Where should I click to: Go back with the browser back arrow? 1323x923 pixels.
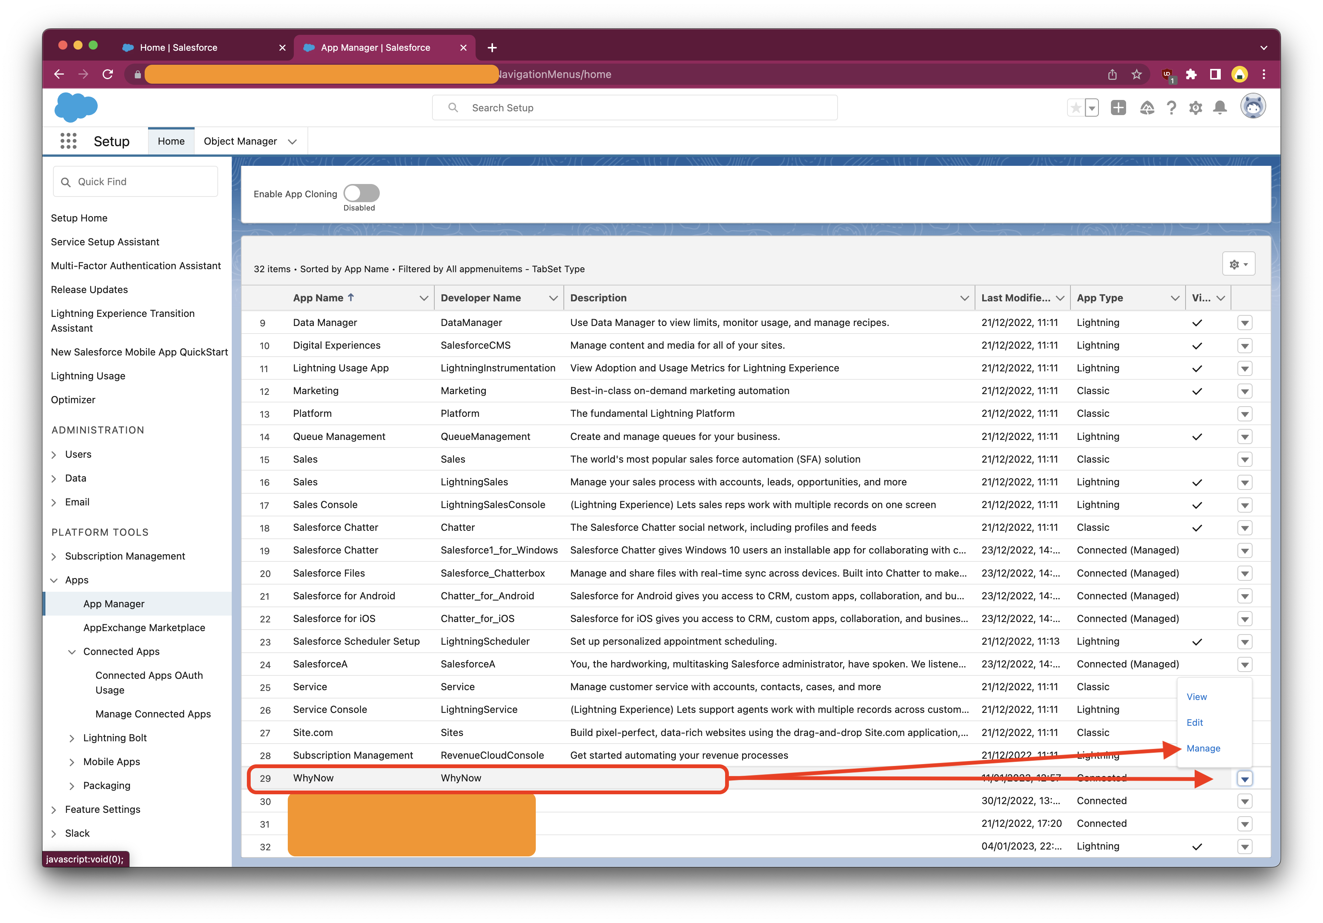[59, 74]
